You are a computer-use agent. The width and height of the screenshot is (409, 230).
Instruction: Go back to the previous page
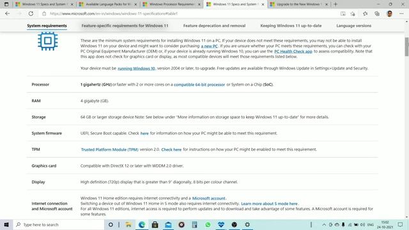pos(7,13)
